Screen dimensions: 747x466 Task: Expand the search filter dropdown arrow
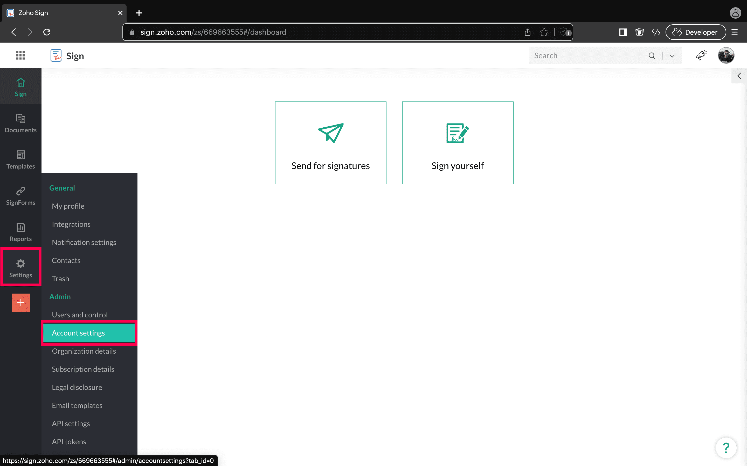click(x=672, y=56)
